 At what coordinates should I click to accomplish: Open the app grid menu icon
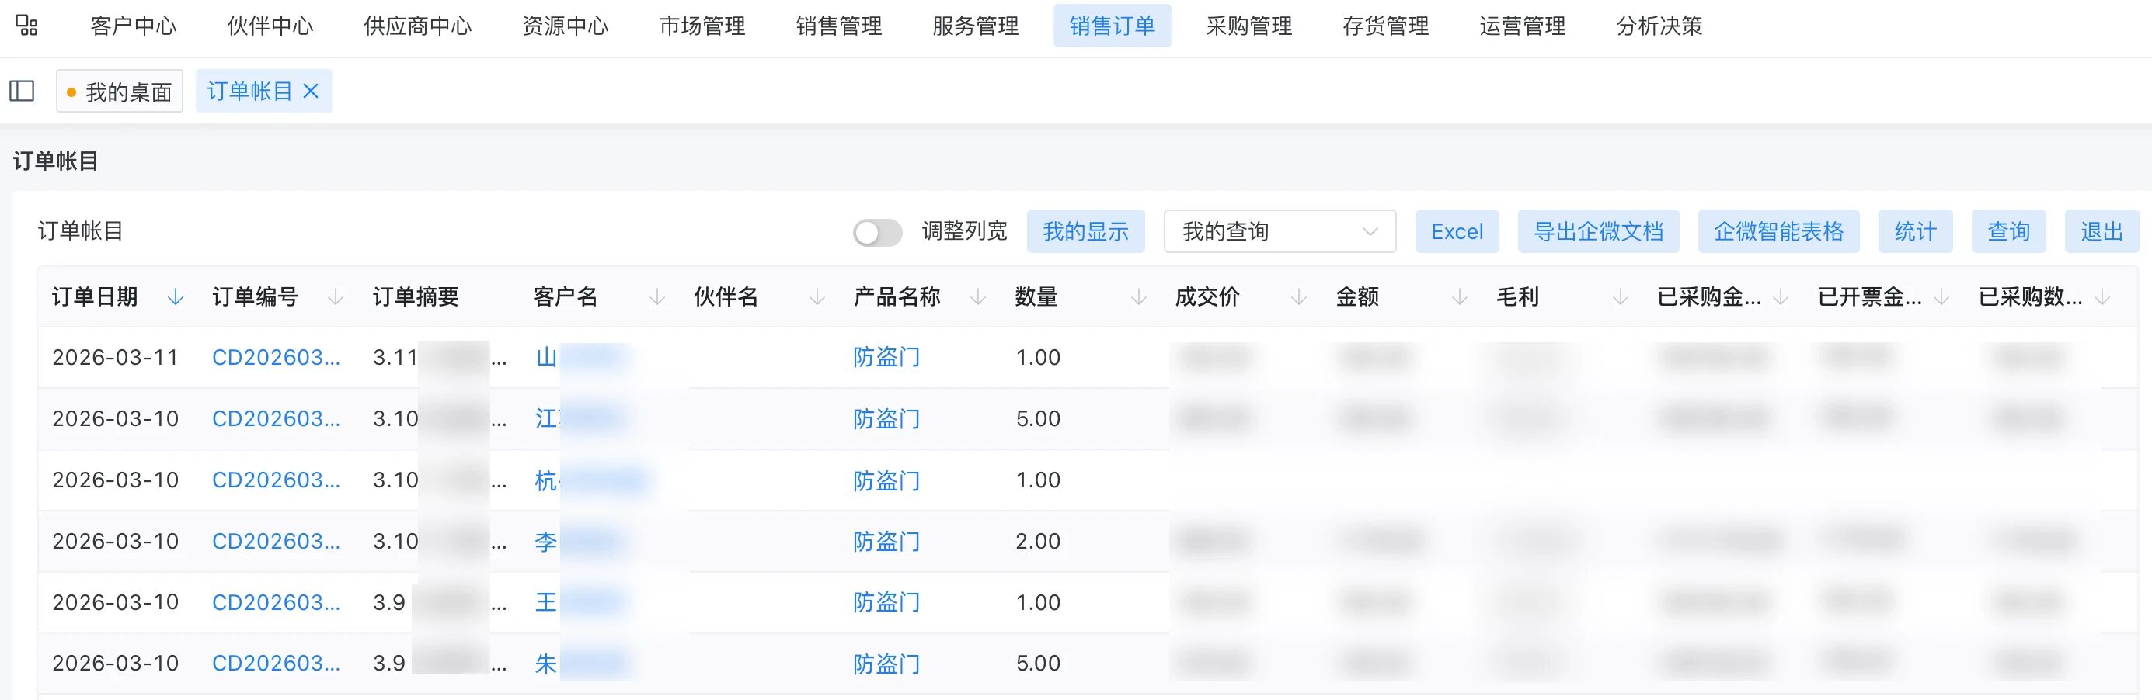pos(26,26)
